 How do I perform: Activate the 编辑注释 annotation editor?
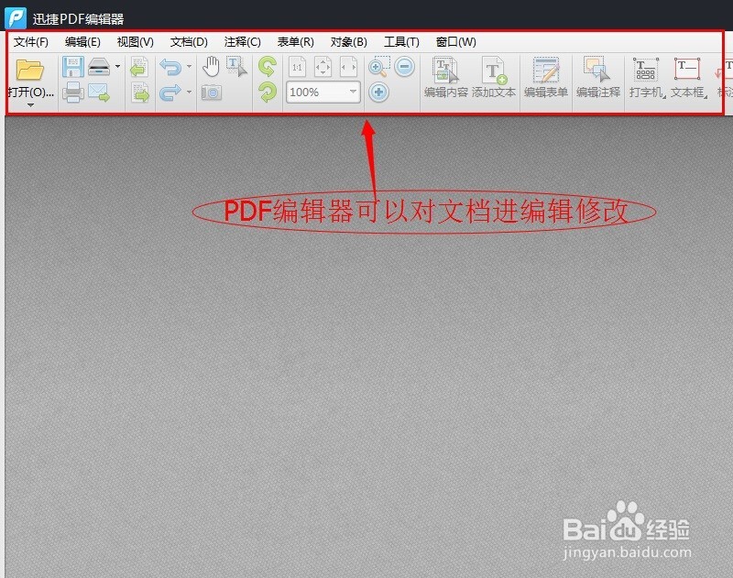pos(596,78)
